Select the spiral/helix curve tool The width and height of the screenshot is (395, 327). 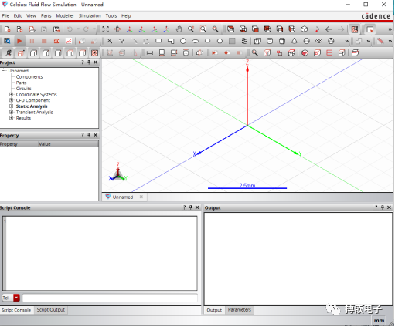[x=244, y=41]
